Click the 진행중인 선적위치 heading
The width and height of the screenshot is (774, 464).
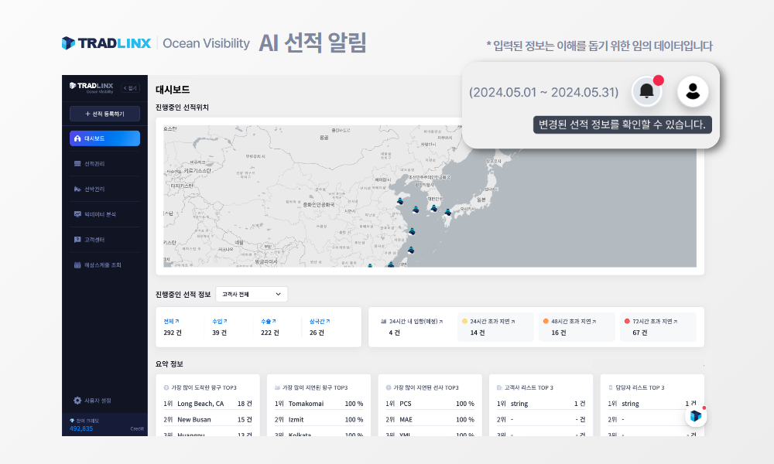point(182,107)
